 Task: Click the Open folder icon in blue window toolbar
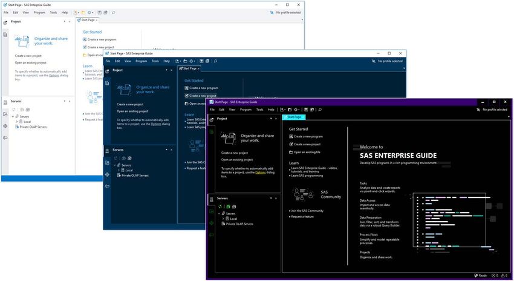[x=185, y=61]
